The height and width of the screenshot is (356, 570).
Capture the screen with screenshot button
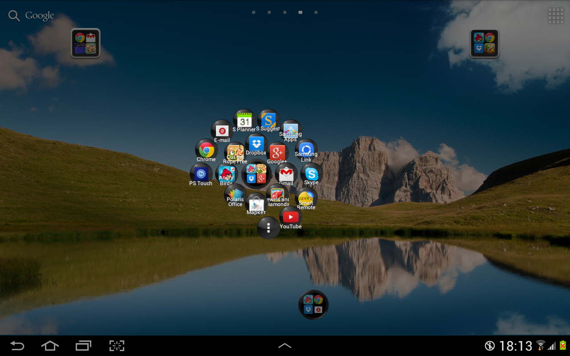117,345
